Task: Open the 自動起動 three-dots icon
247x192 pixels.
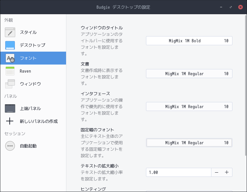Action: (x=10, y=146)
